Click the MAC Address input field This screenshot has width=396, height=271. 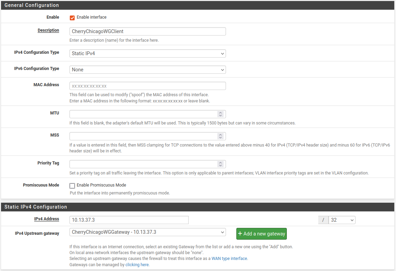pos(148,86)
